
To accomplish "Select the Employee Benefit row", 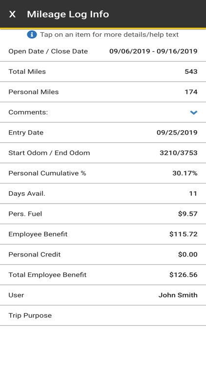I will click(103, 234).
